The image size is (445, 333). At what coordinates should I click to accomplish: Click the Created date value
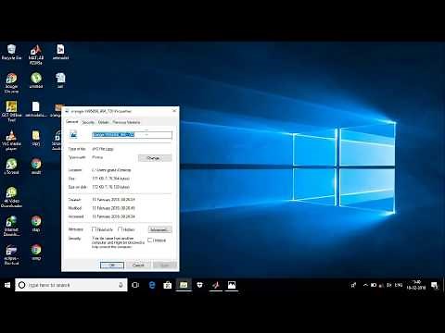coord(113,200)
